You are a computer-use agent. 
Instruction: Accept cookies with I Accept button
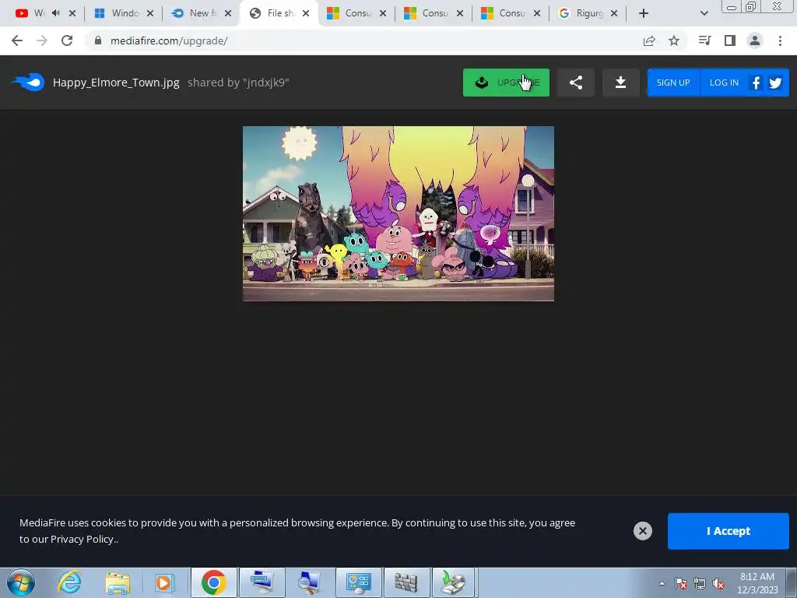728,531
